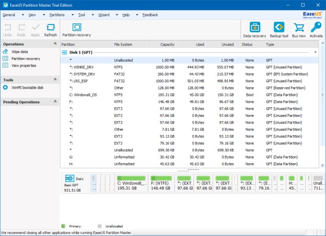
Task: Open the Partitions menu
Action: click(57, 15)
